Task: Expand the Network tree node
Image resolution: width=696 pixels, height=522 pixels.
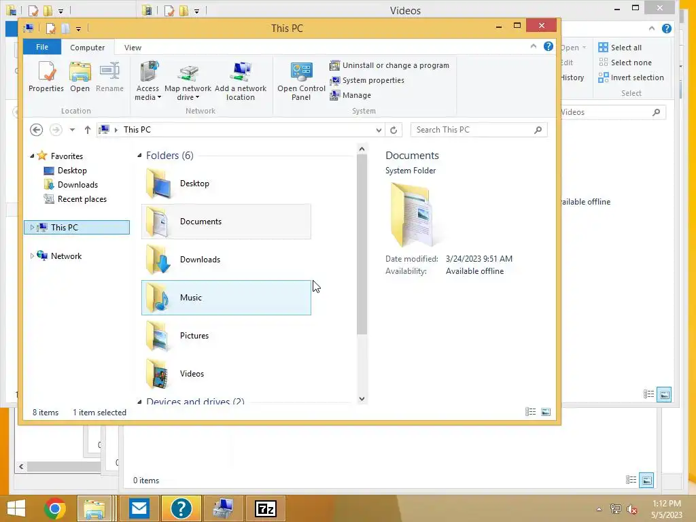Action: coord(31,256)
